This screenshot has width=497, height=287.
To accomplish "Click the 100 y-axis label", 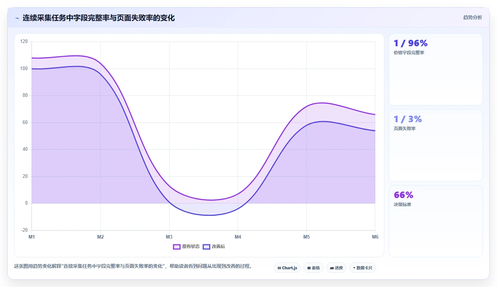I will [24, 69].
